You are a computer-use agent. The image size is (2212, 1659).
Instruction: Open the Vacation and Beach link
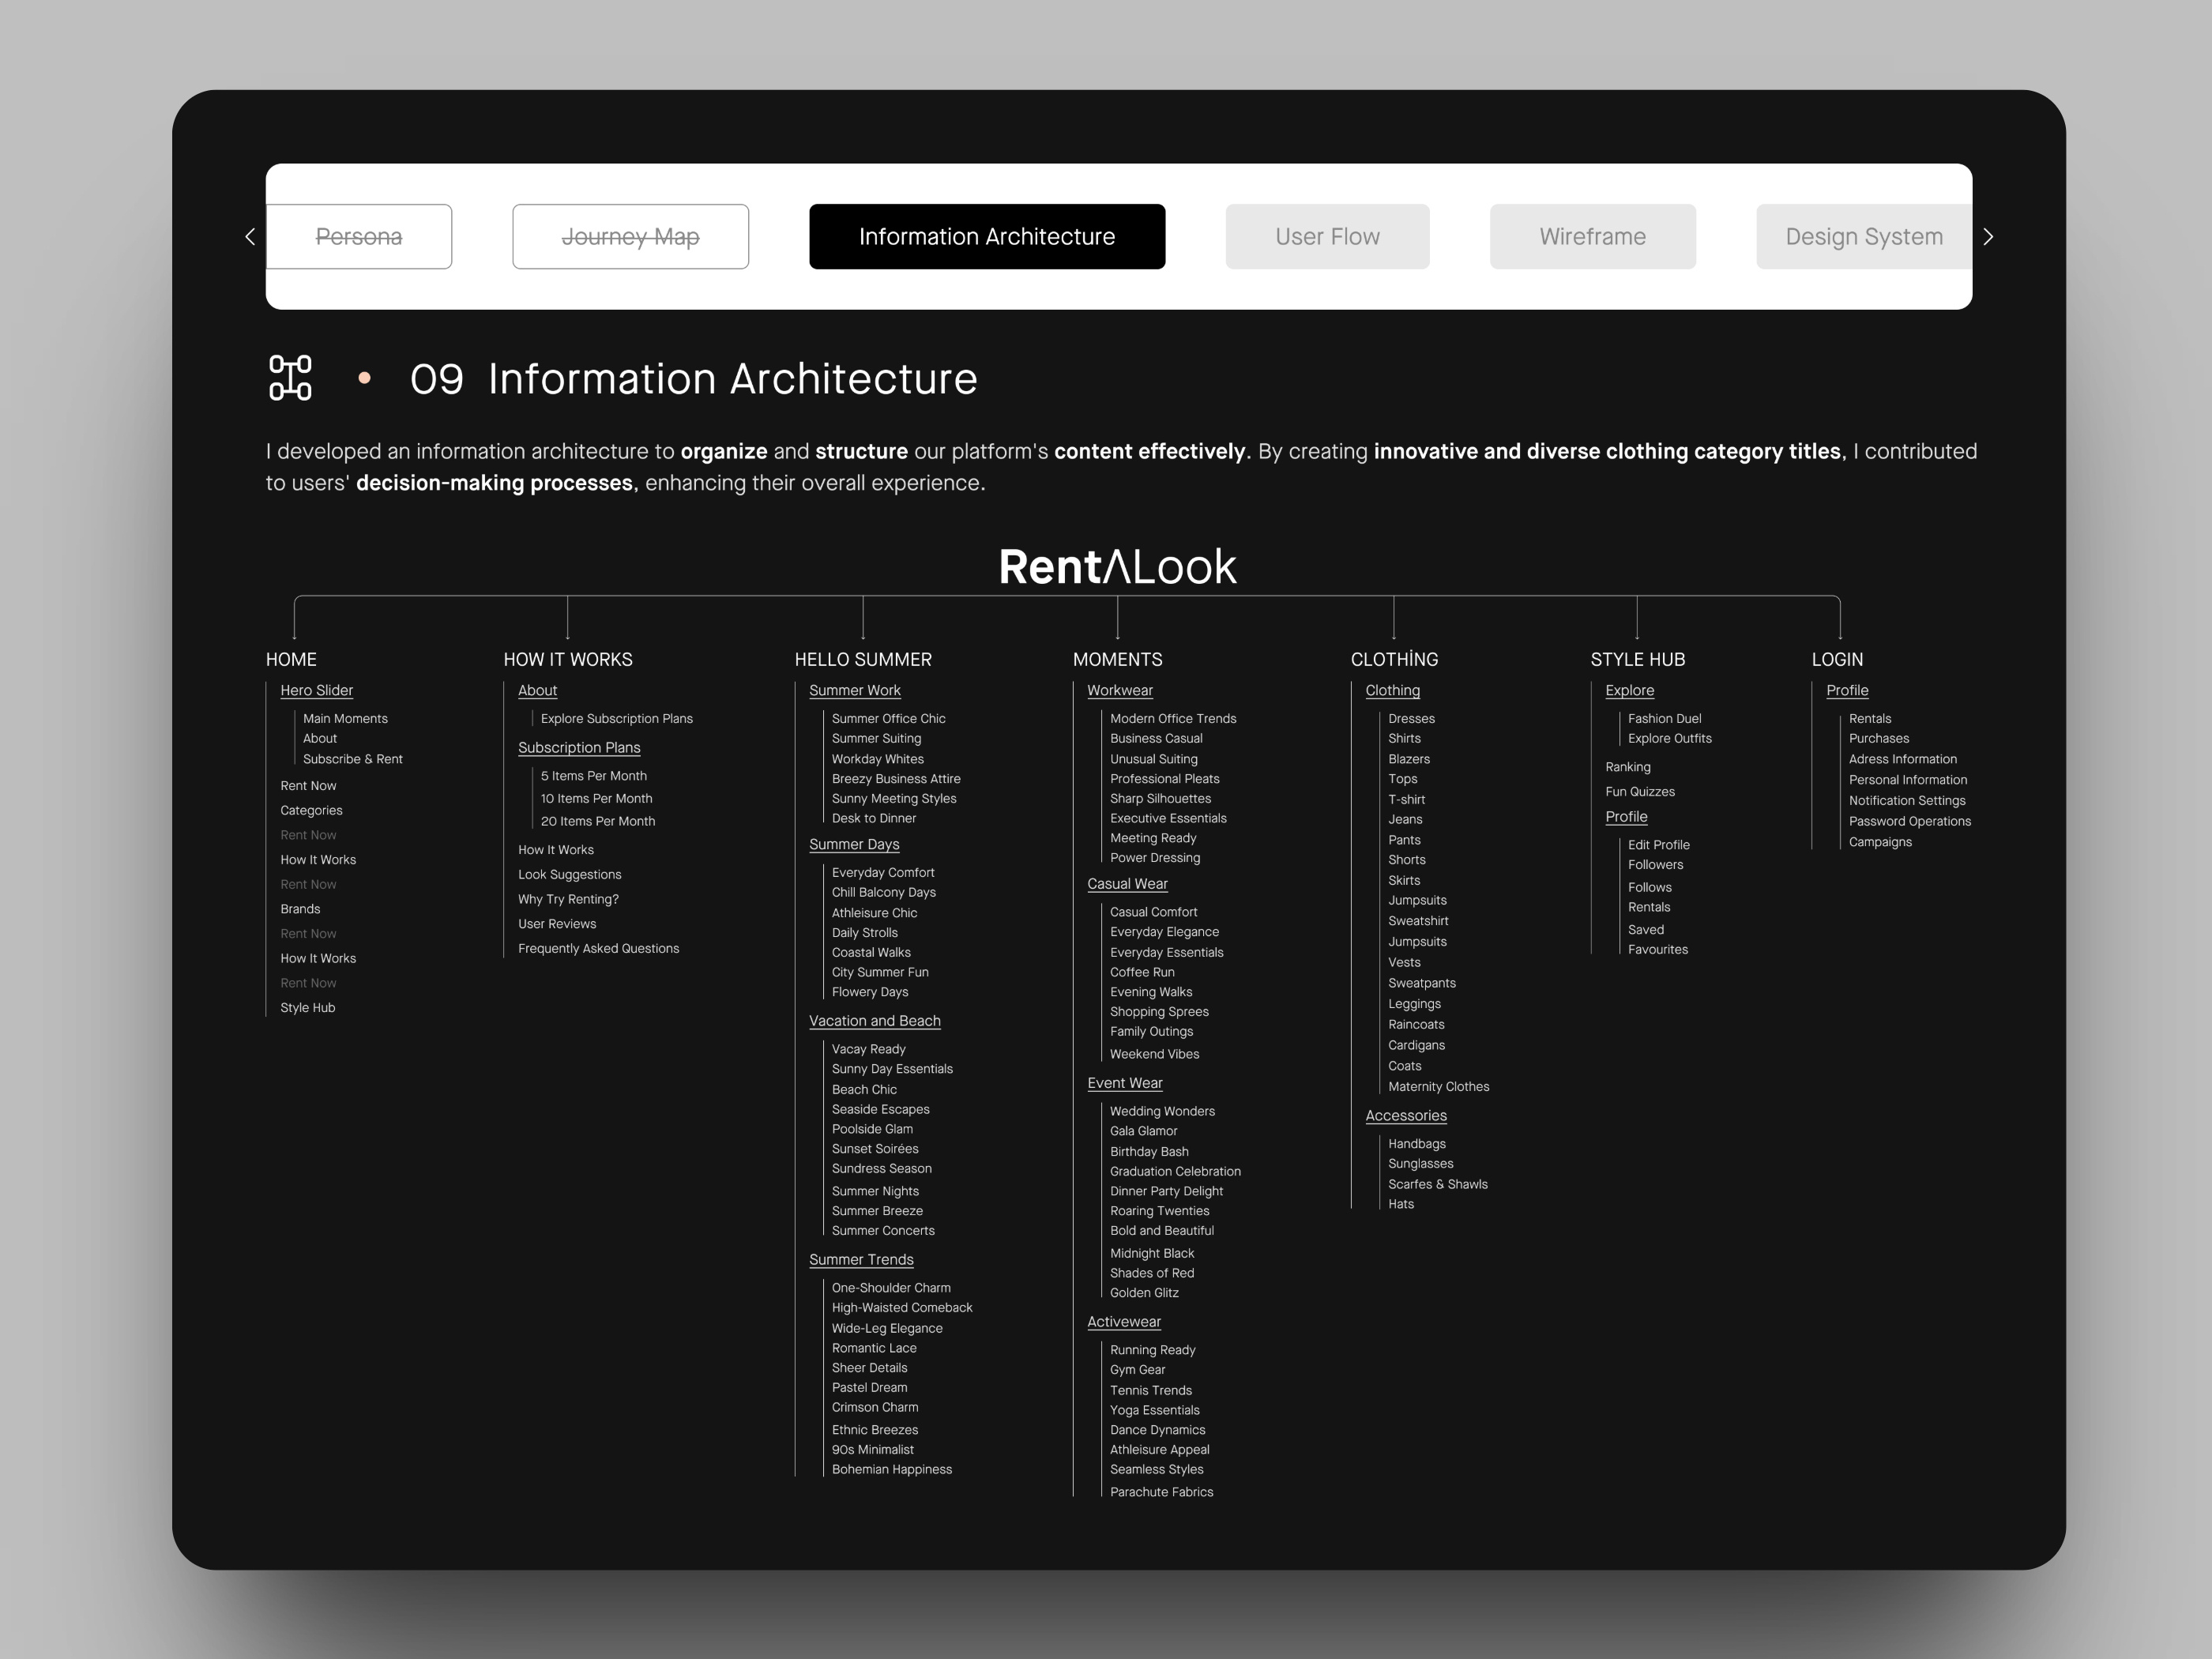click(x=875, y=1021)
